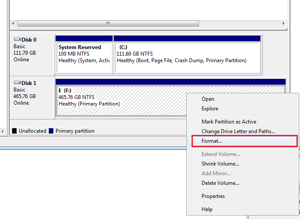Image resolution: width=300 pixels, height=219 pixels.
Task: Click the blue Primary partition legend swatch
Action: pyautogui.click(x=51, y=131)
